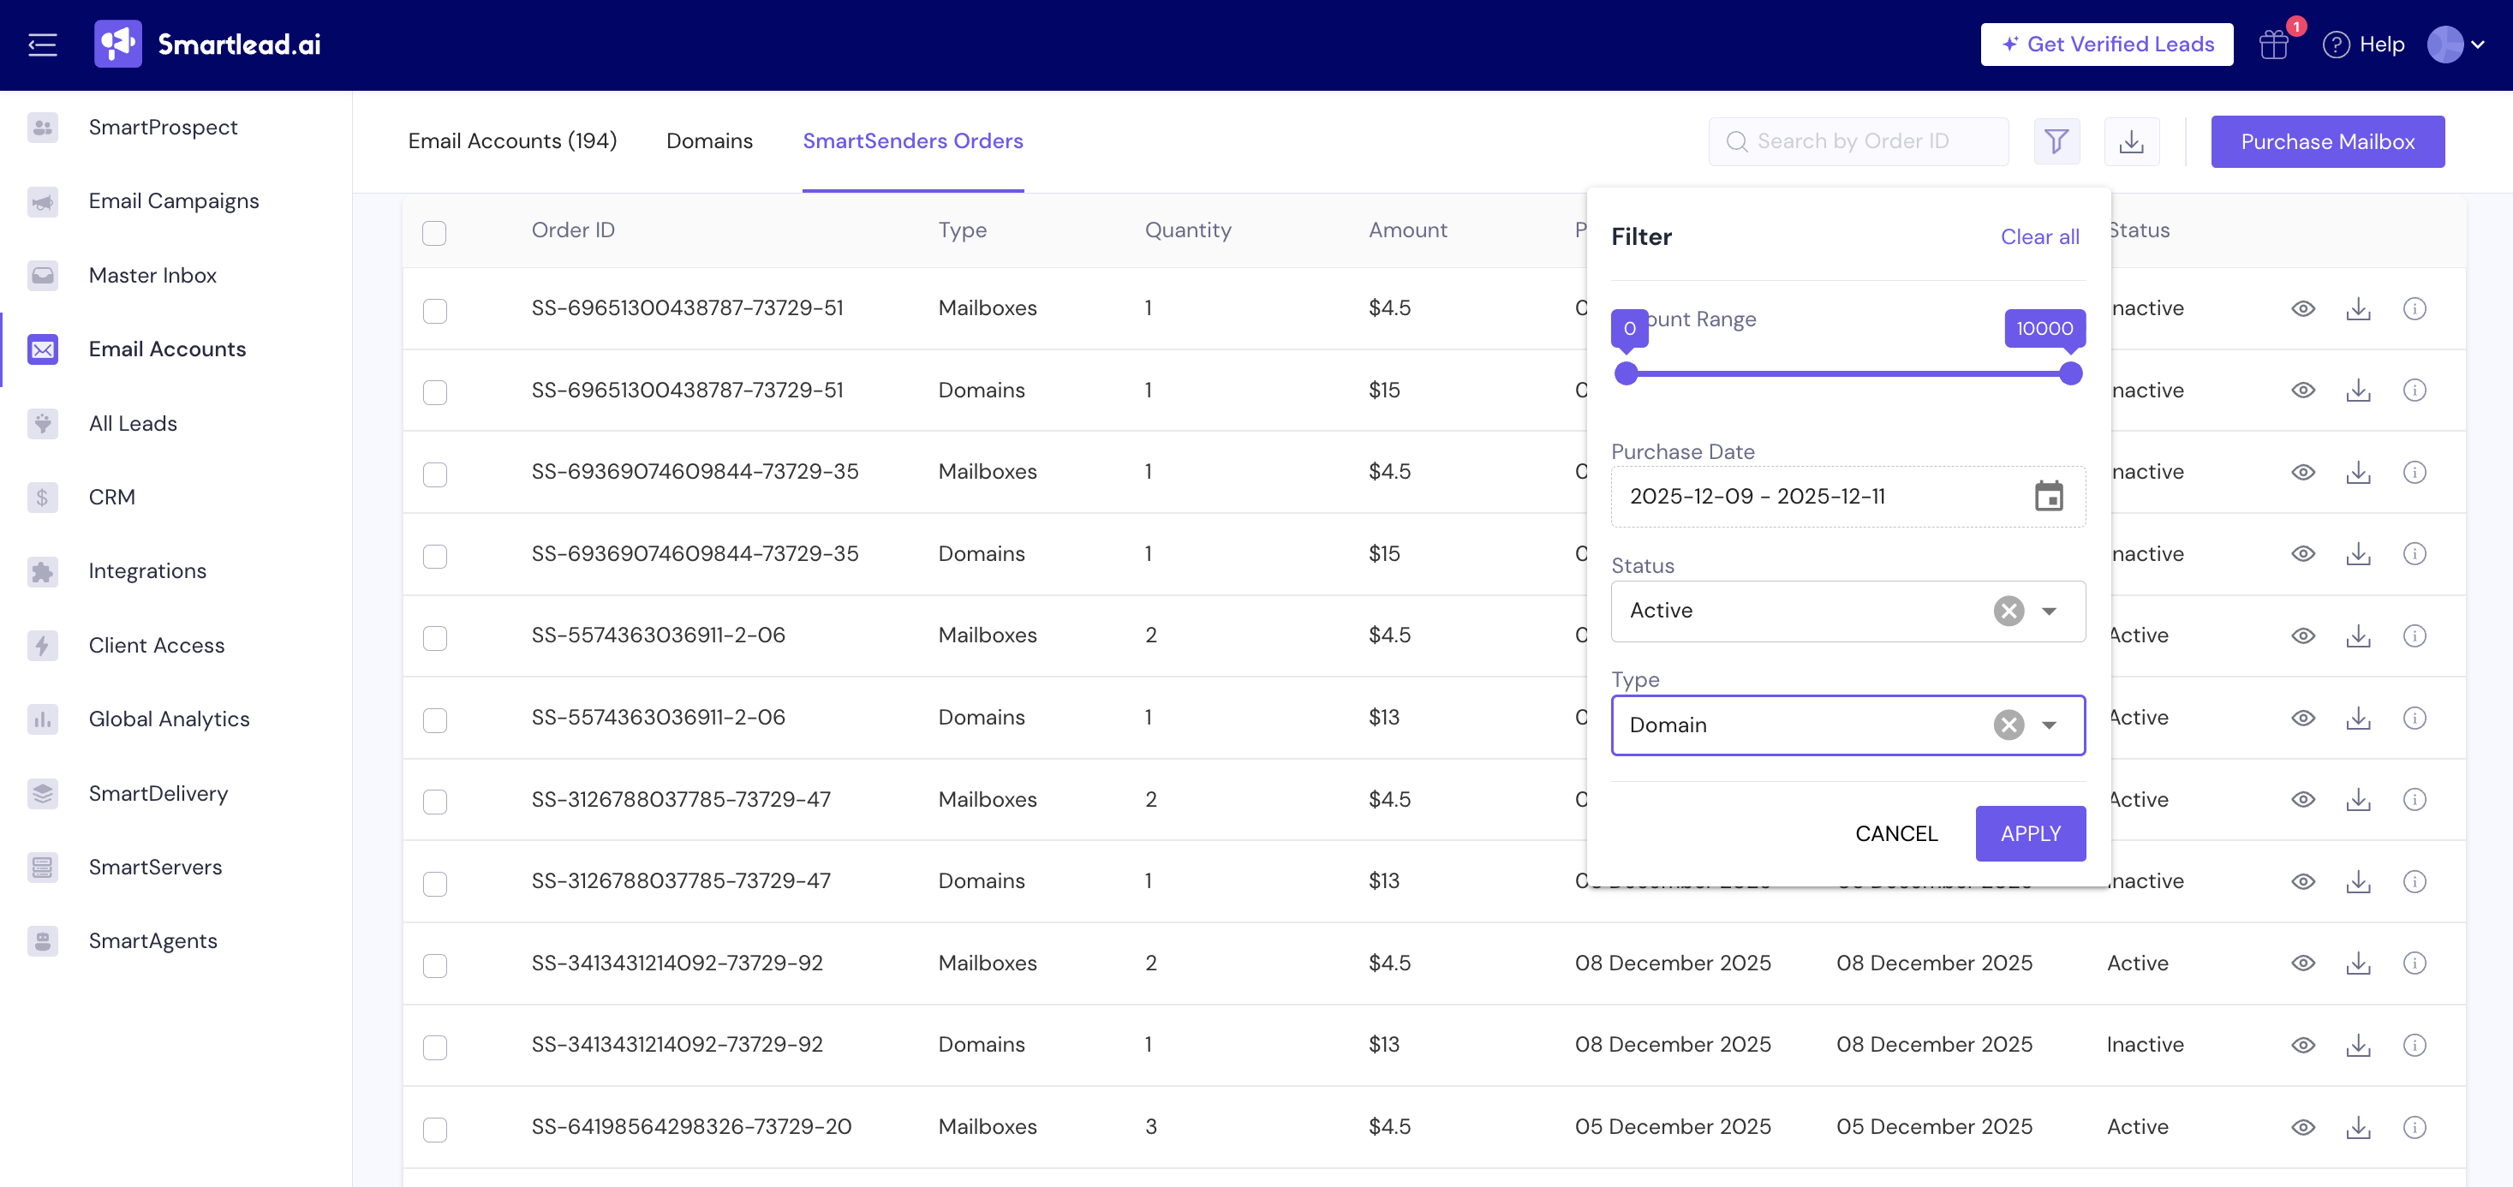Click the export download icon in toolbar
The height and width of the screenshot is (1187, 2513).
coord(2132,141)
